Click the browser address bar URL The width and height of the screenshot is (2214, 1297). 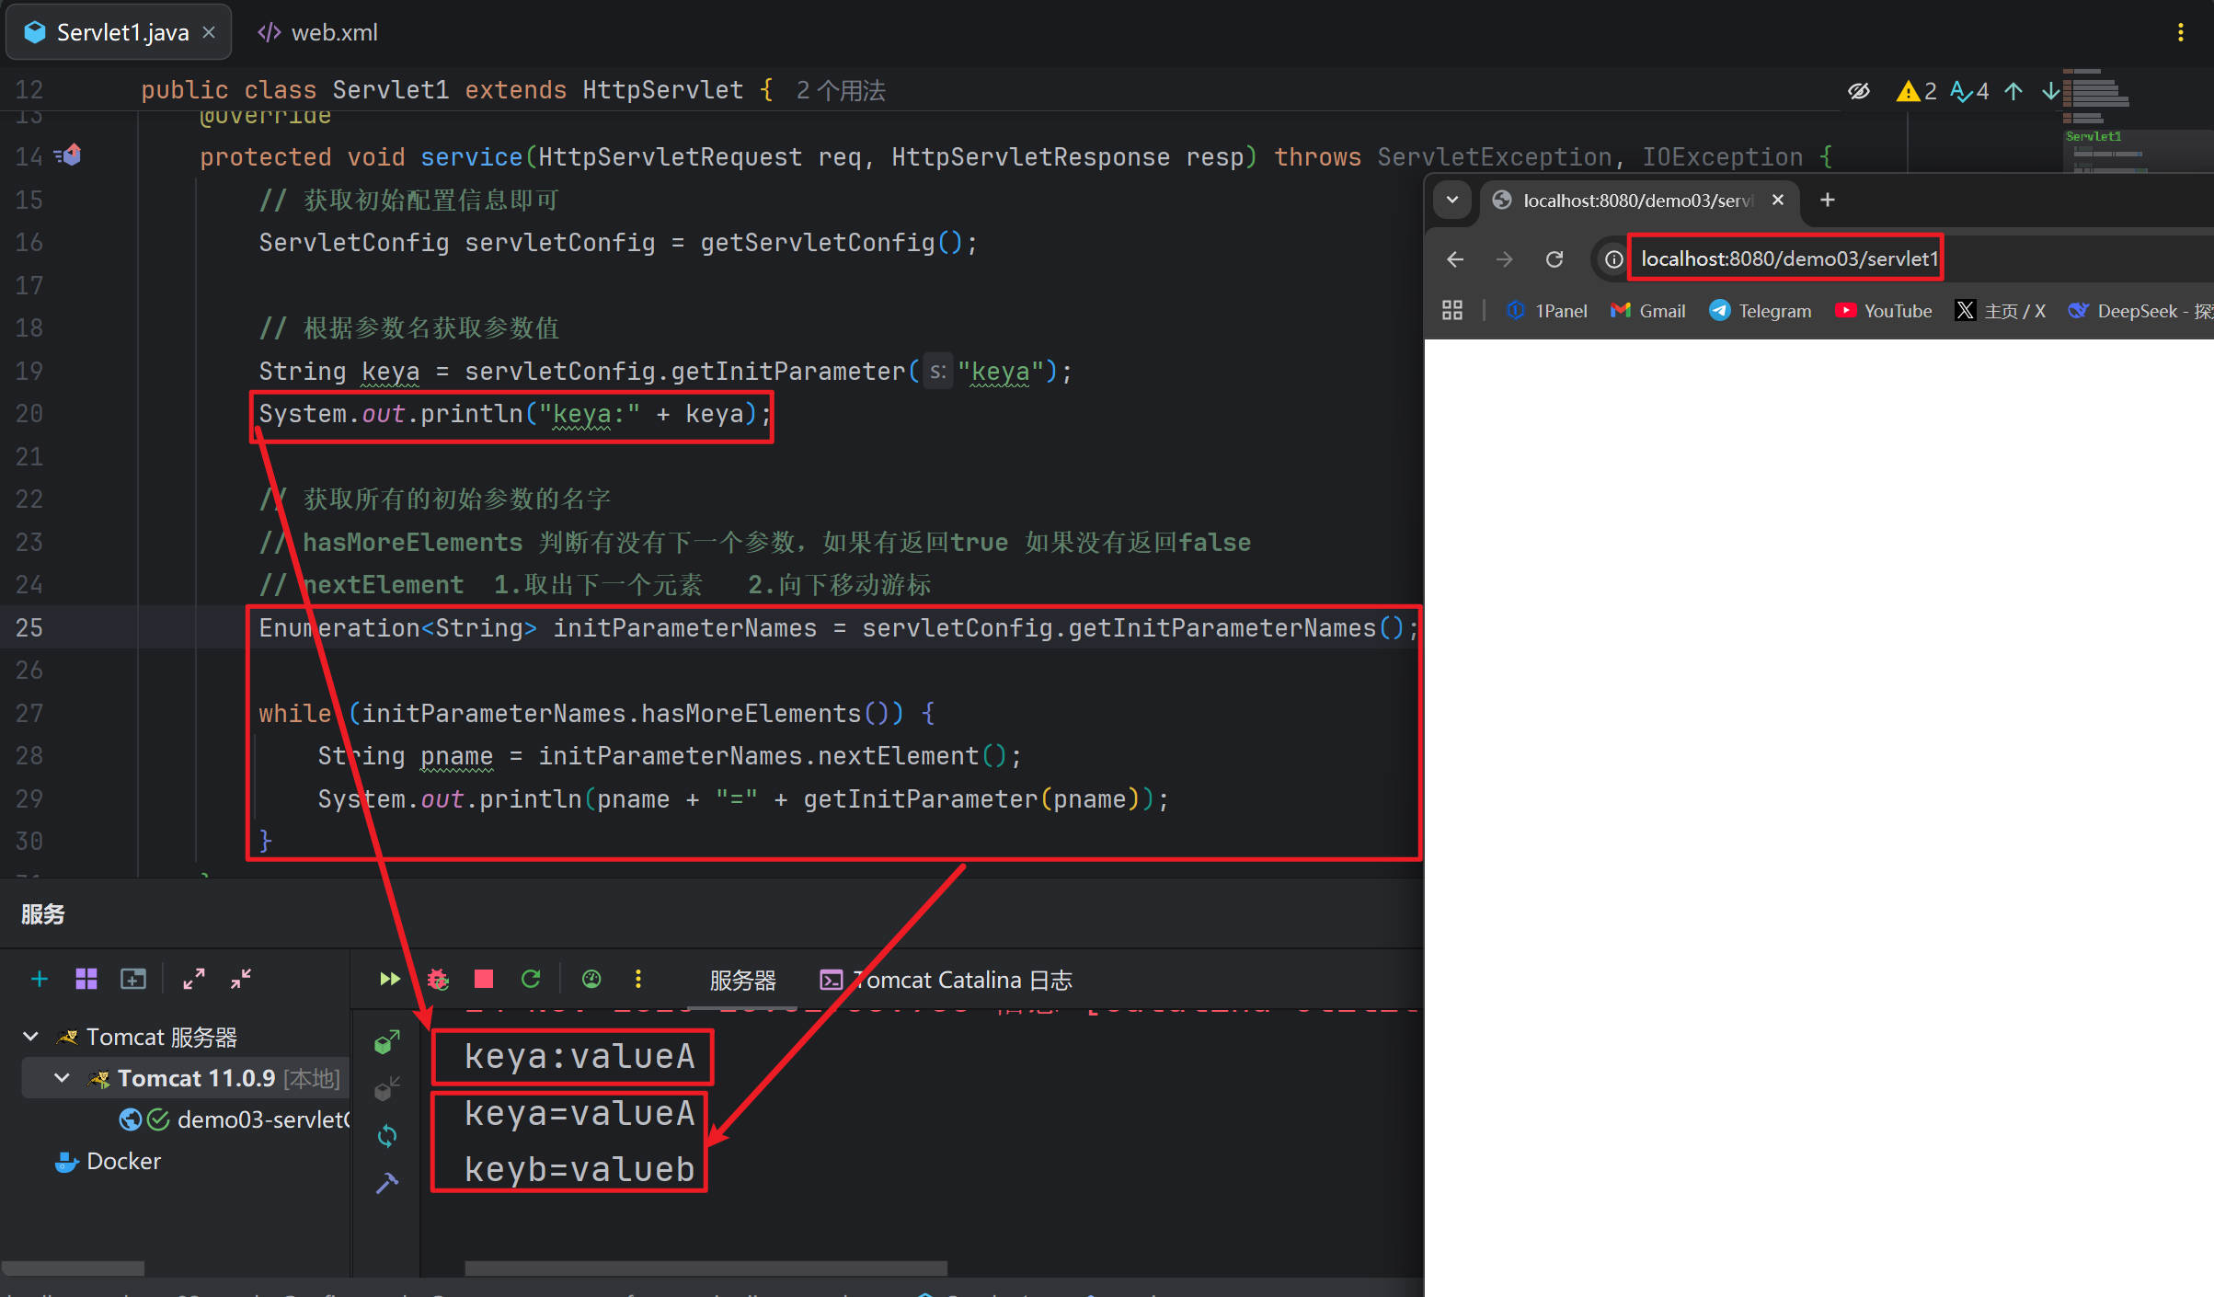(1788, 258)
